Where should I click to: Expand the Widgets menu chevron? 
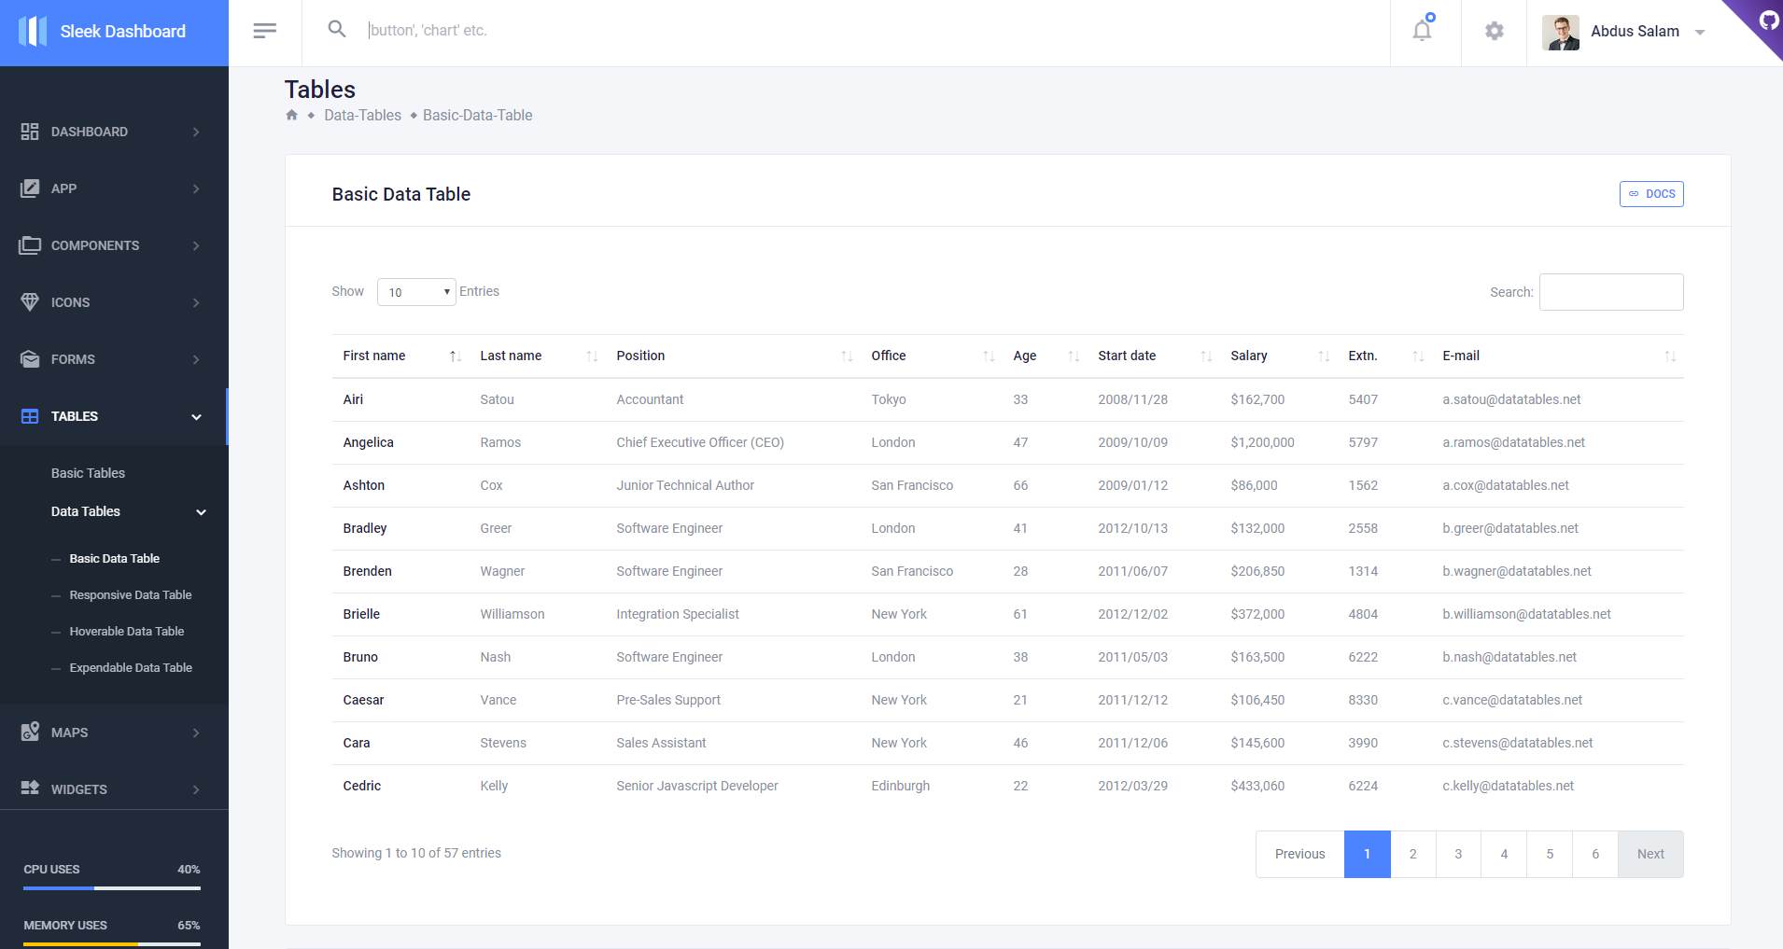click(x=196, y=789)
